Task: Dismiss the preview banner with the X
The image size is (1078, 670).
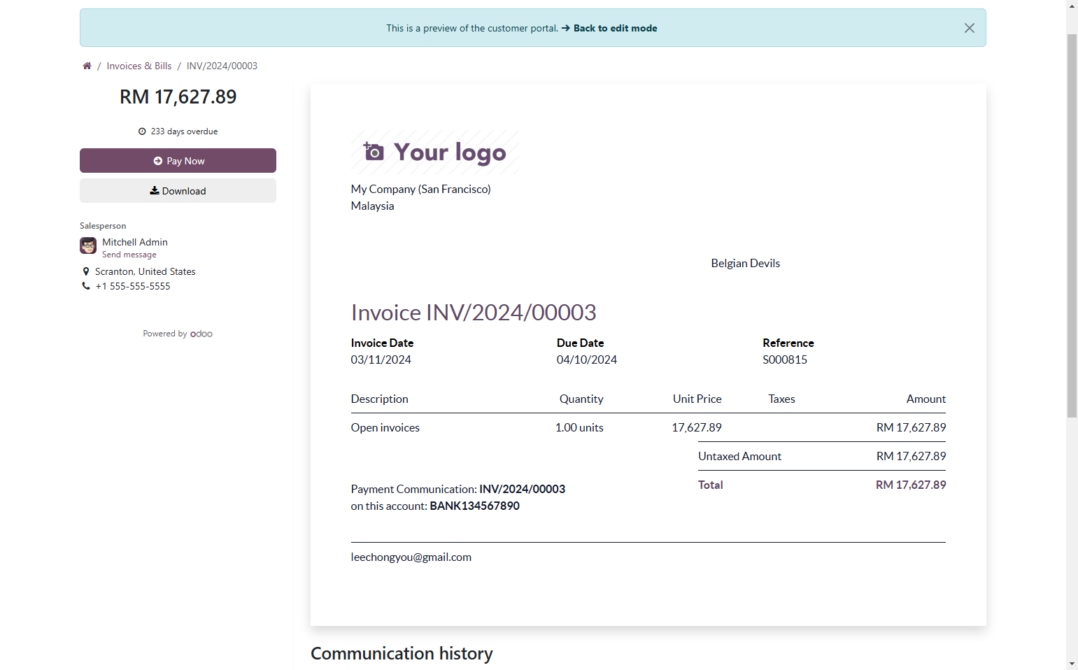Action: (x=969, y=28)
